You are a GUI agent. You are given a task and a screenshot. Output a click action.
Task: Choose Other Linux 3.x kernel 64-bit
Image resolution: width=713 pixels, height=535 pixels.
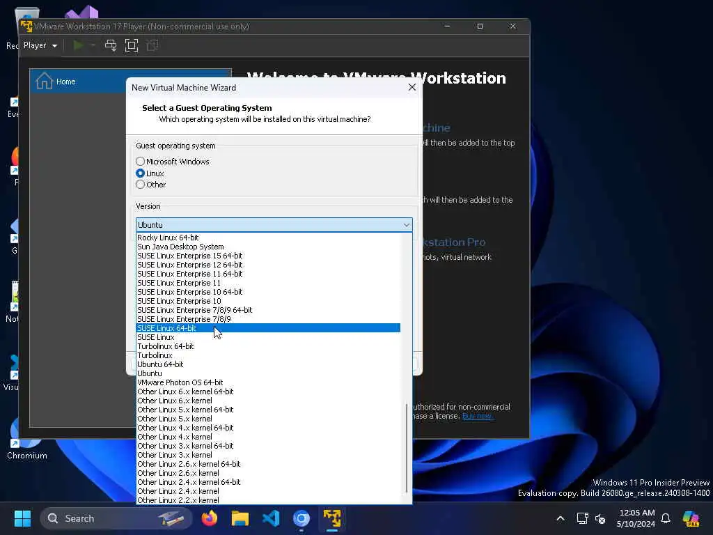[x=268, y=447]
